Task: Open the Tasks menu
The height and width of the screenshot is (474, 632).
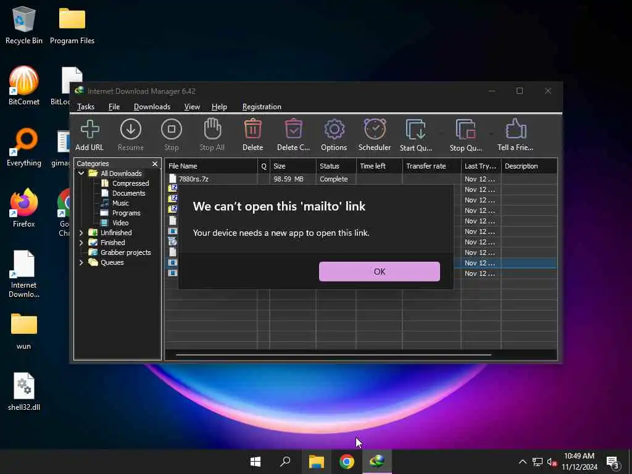Action: (x=85, y=107)
